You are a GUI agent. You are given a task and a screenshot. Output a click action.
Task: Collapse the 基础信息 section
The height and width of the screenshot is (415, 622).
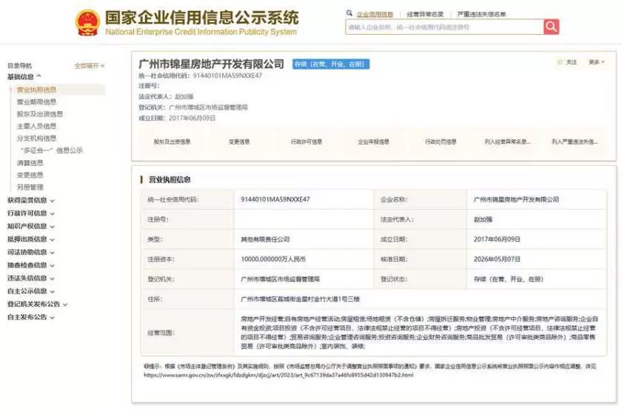(24, 76)
